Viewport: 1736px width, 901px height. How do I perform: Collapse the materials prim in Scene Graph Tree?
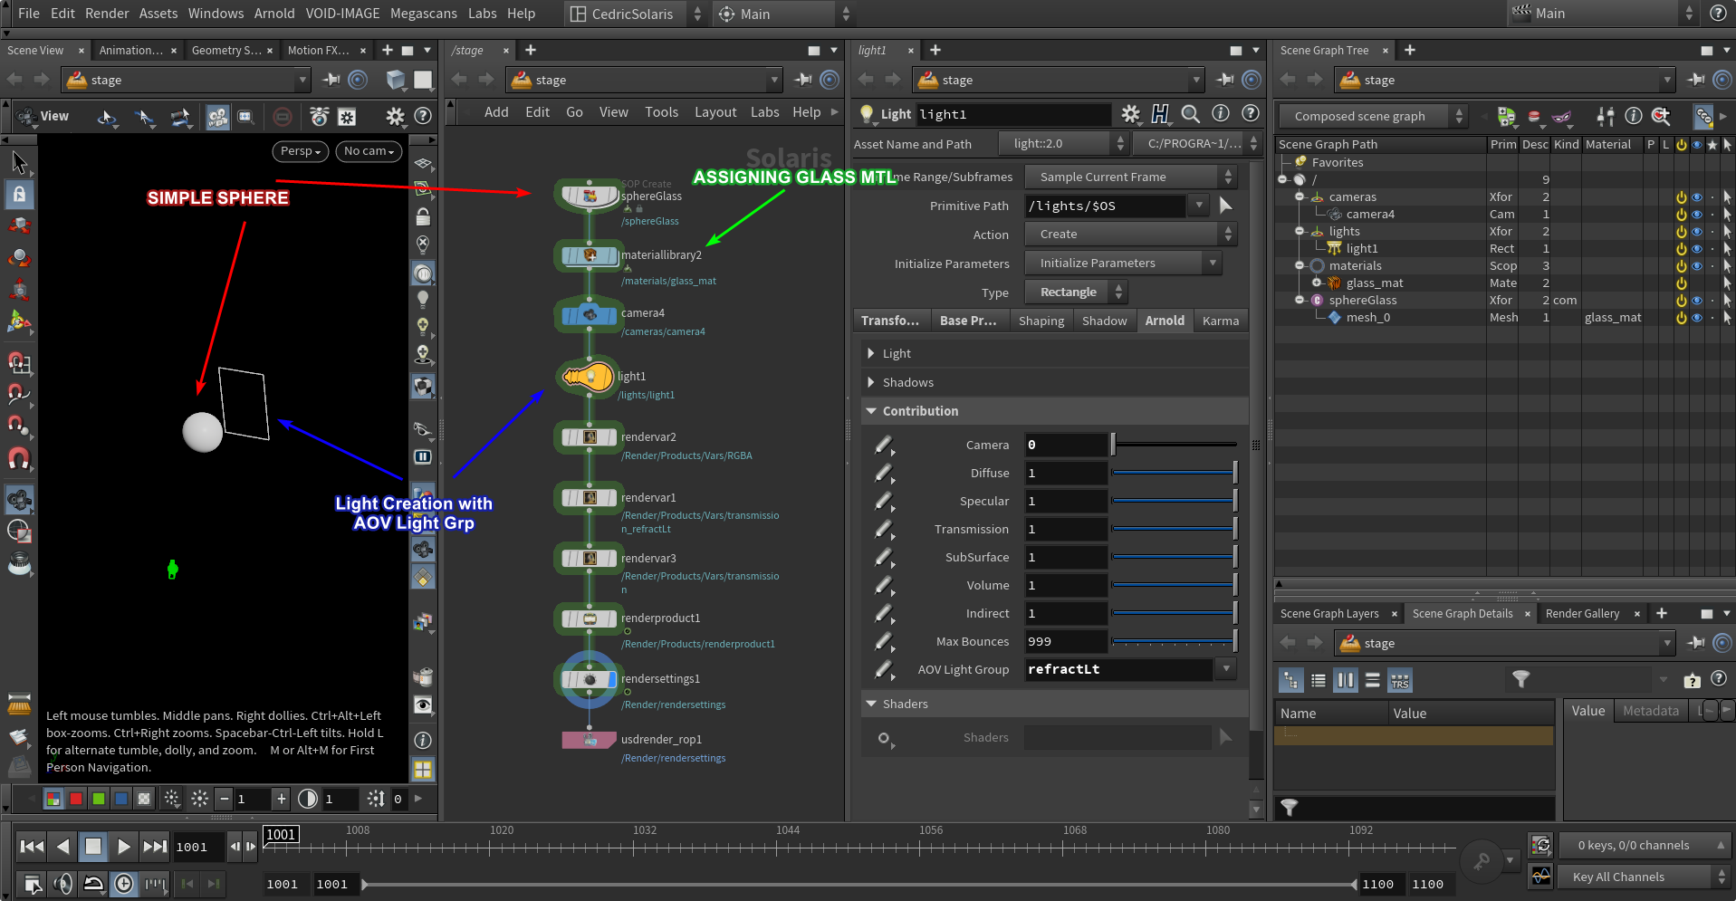[1300, 265]
